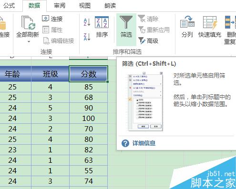Viewport: 236px width, 189px height.
Task: Click the score cell showing 80
Action: 89,139
